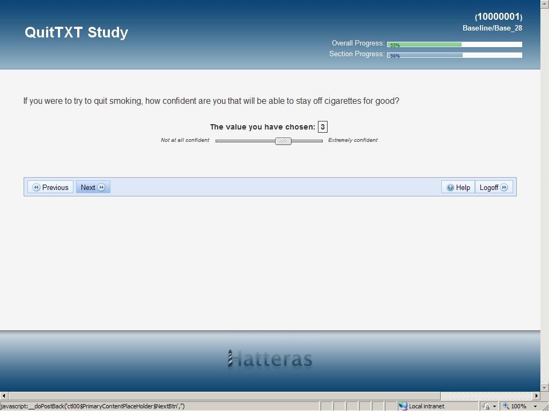Click the vertical scrollbar down arrow
The image size is (549, 411).
[x=545, y=387]
